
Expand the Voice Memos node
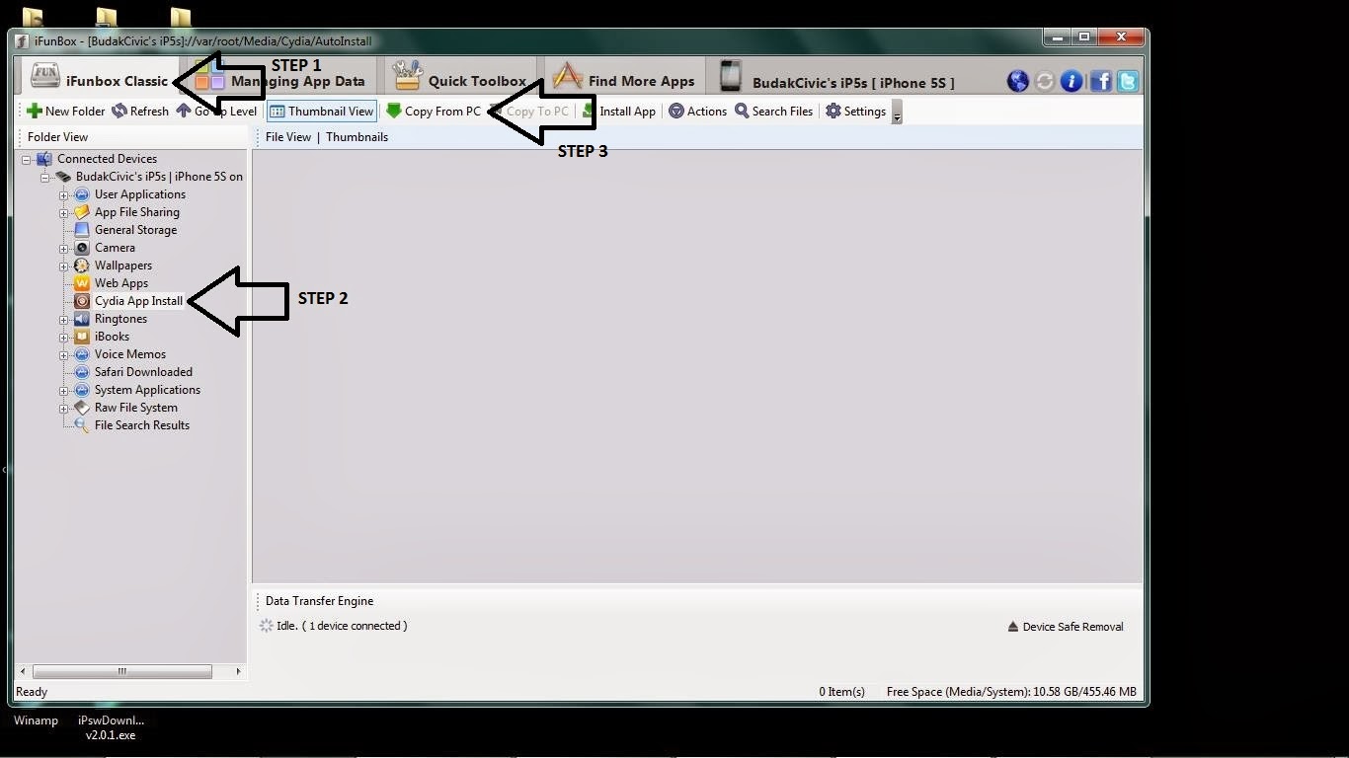click(64, 354)
